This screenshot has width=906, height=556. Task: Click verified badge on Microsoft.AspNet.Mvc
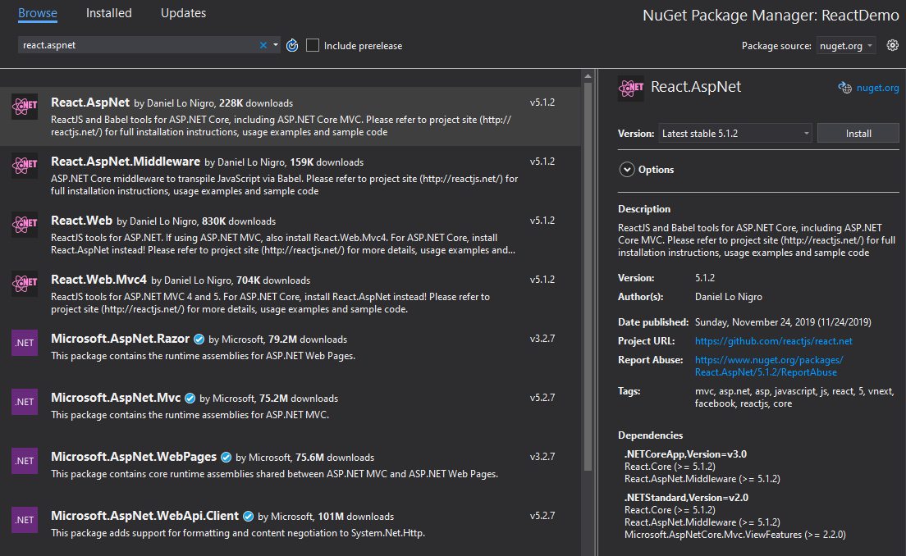pos(190,399)
